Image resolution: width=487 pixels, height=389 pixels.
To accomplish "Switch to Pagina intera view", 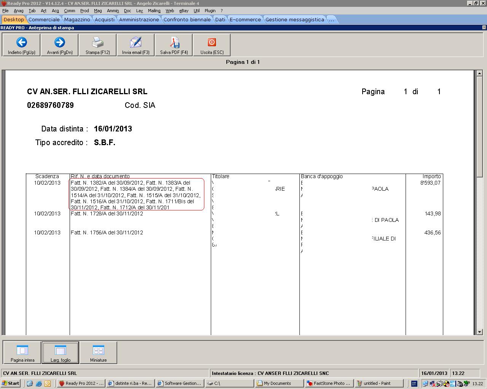I will (22, 353).
